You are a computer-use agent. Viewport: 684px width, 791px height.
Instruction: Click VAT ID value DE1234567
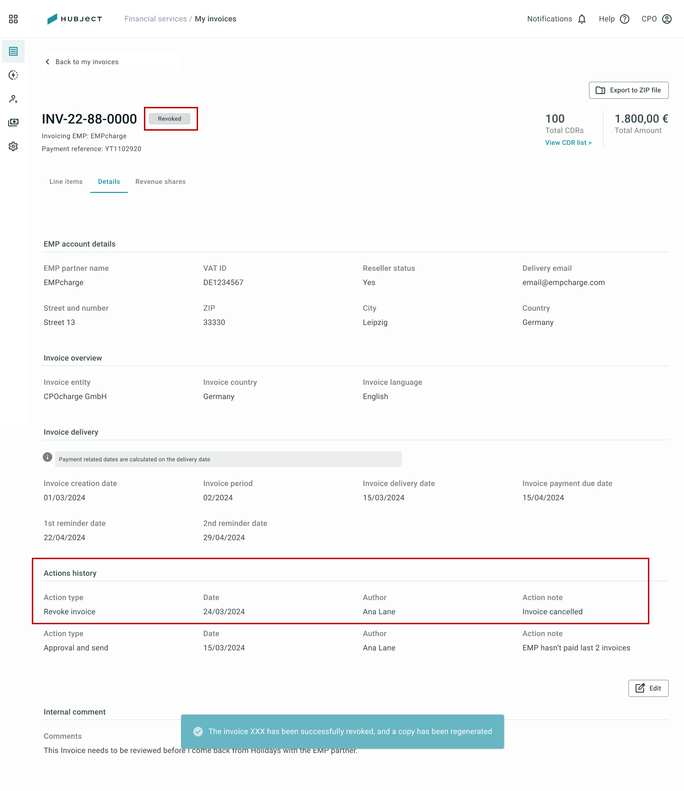tap(223, 283)
